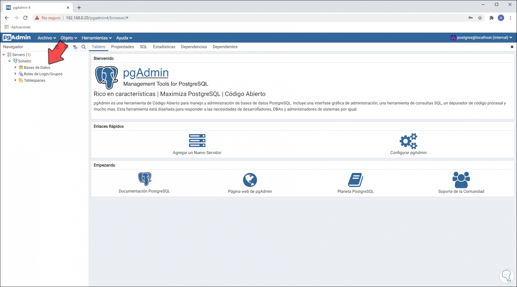This screenshot has width=517, height=287.
Task: Click the Roles de Login/Grupos icon
Action: (21, 74)
